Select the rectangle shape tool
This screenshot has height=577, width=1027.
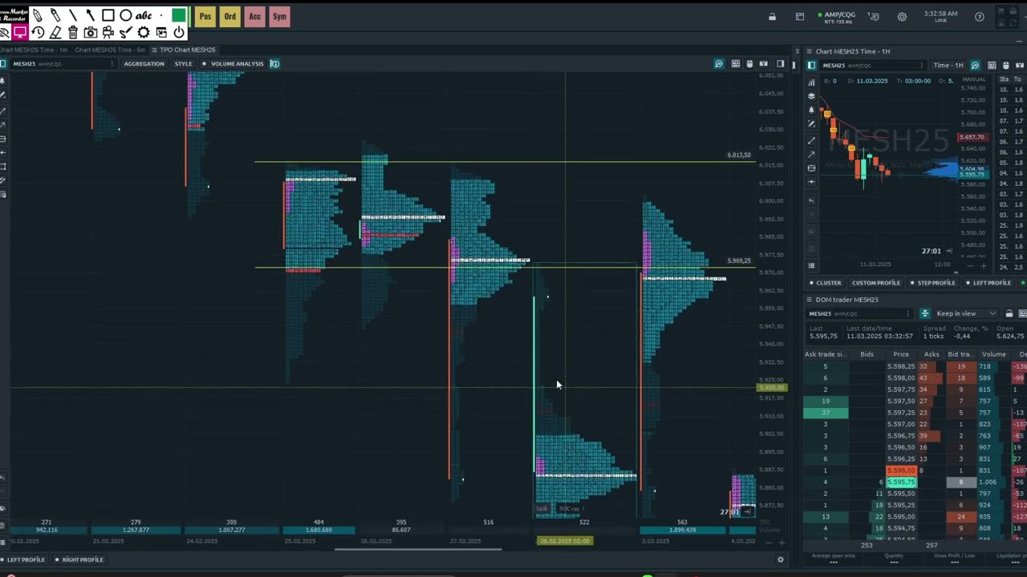pyautogui.click(x=108, y=15)
